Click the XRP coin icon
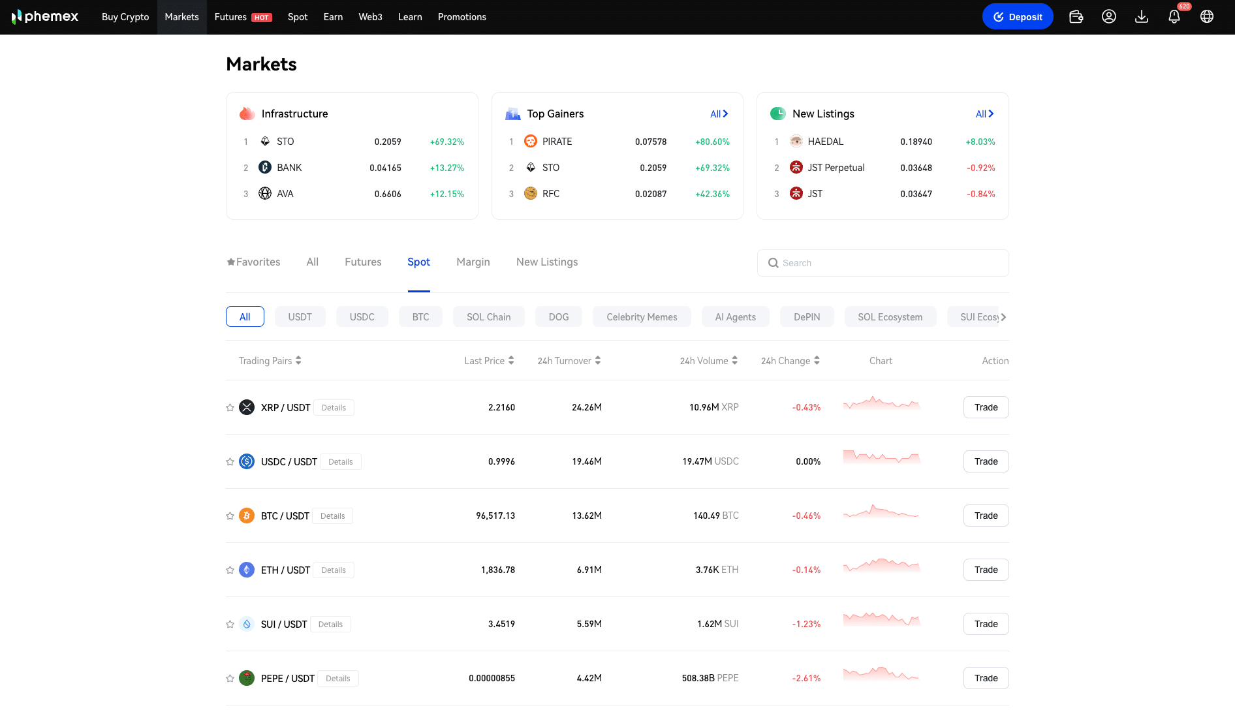 247,407
